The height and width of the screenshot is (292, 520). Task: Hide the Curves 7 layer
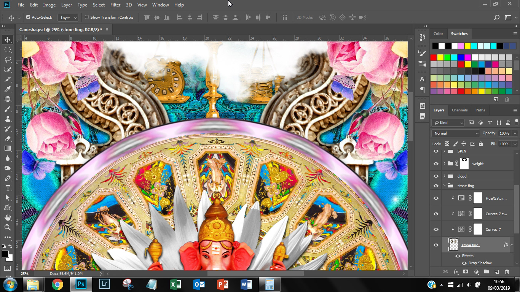[436, 229]
